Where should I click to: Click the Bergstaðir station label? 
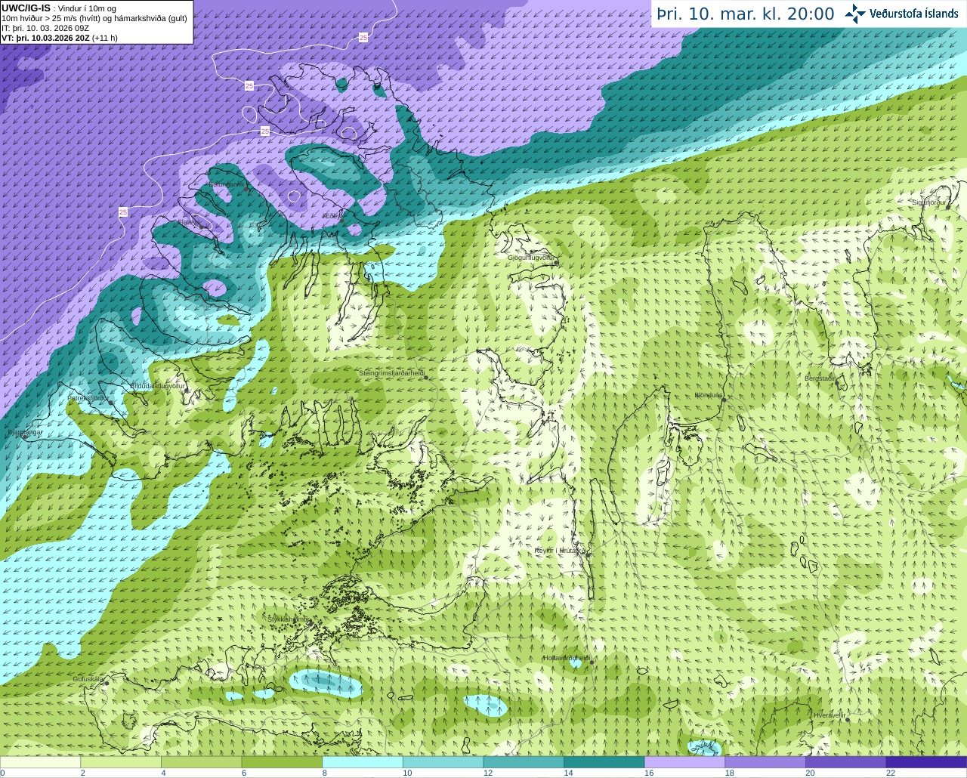tap(819, 378)
